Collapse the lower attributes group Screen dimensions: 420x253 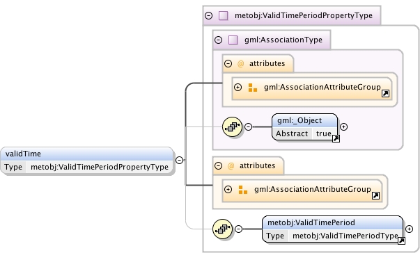point(218,165)
